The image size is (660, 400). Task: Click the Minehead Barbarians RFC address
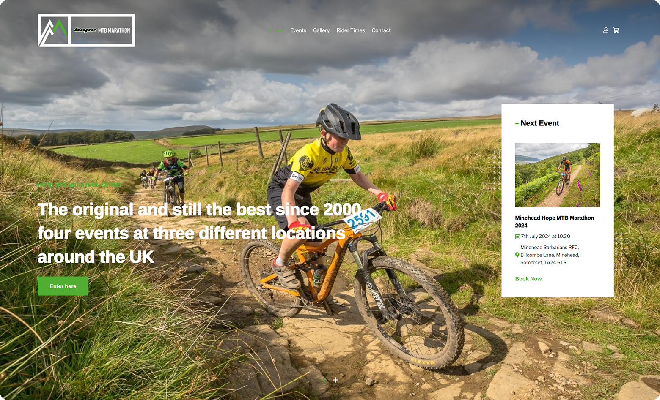tap(550, 255)
